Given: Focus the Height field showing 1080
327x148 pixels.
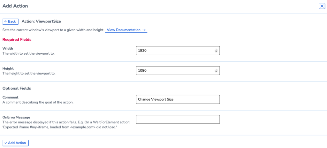Looking at the screenshot, I should [x=178, y=71].
